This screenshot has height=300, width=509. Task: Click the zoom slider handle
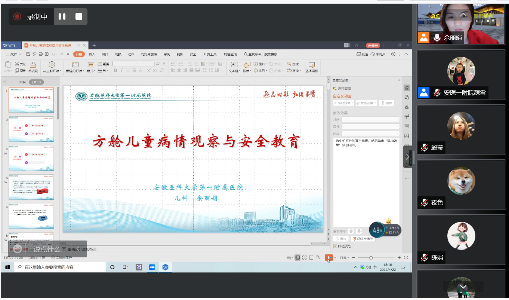pyautogui.click(x=371, y=258)
